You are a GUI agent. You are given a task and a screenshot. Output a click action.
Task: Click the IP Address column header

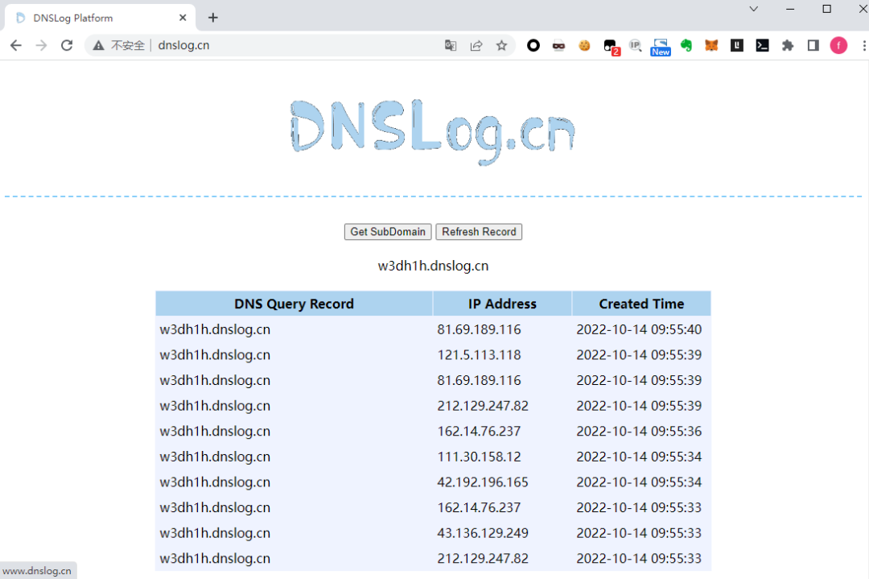coord(502,304)
